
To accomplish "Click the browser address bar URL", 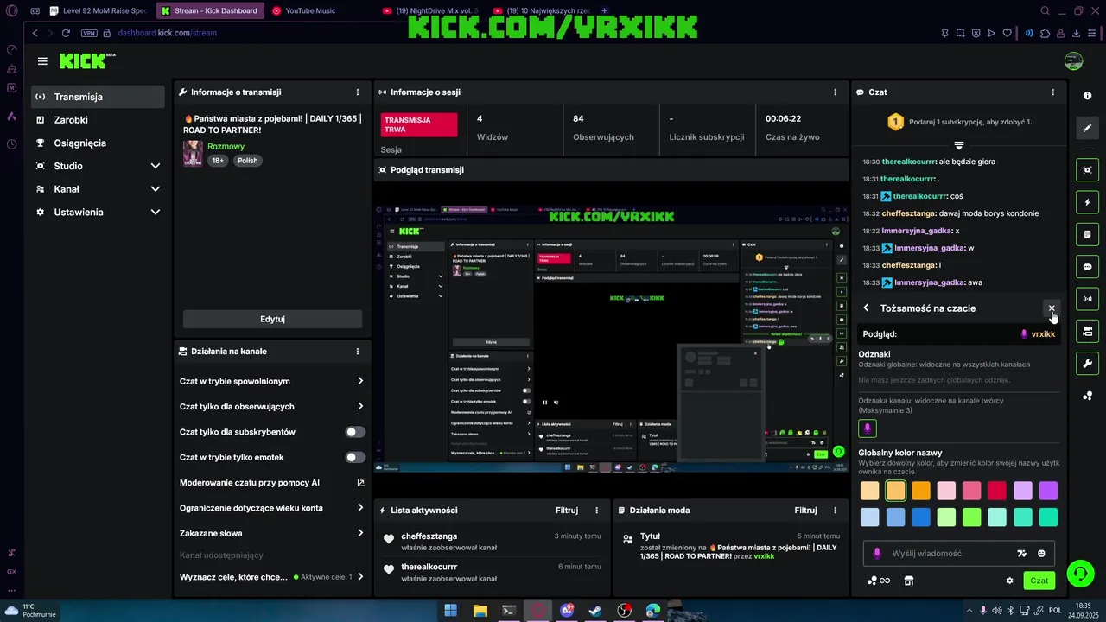I will pos(168,33).
